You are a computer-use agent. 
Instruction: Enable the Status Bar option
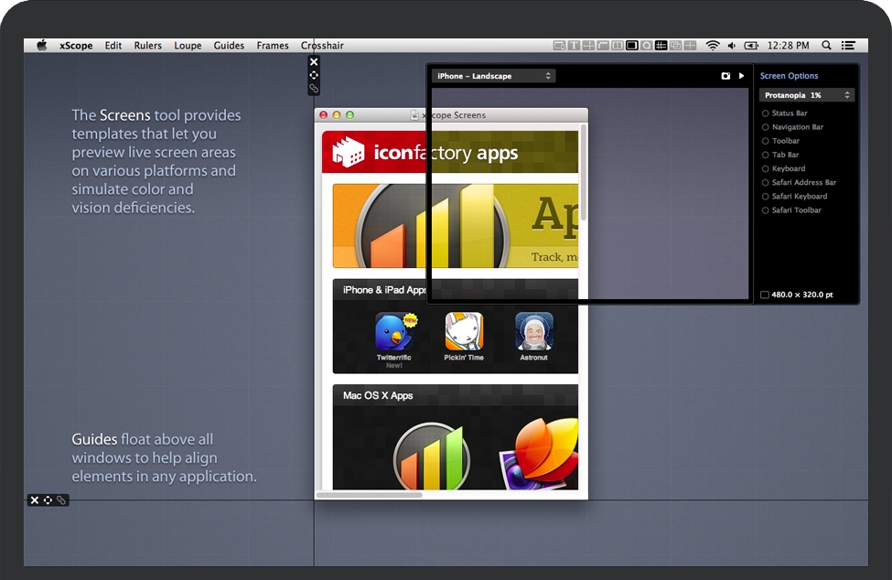point(766,113)
